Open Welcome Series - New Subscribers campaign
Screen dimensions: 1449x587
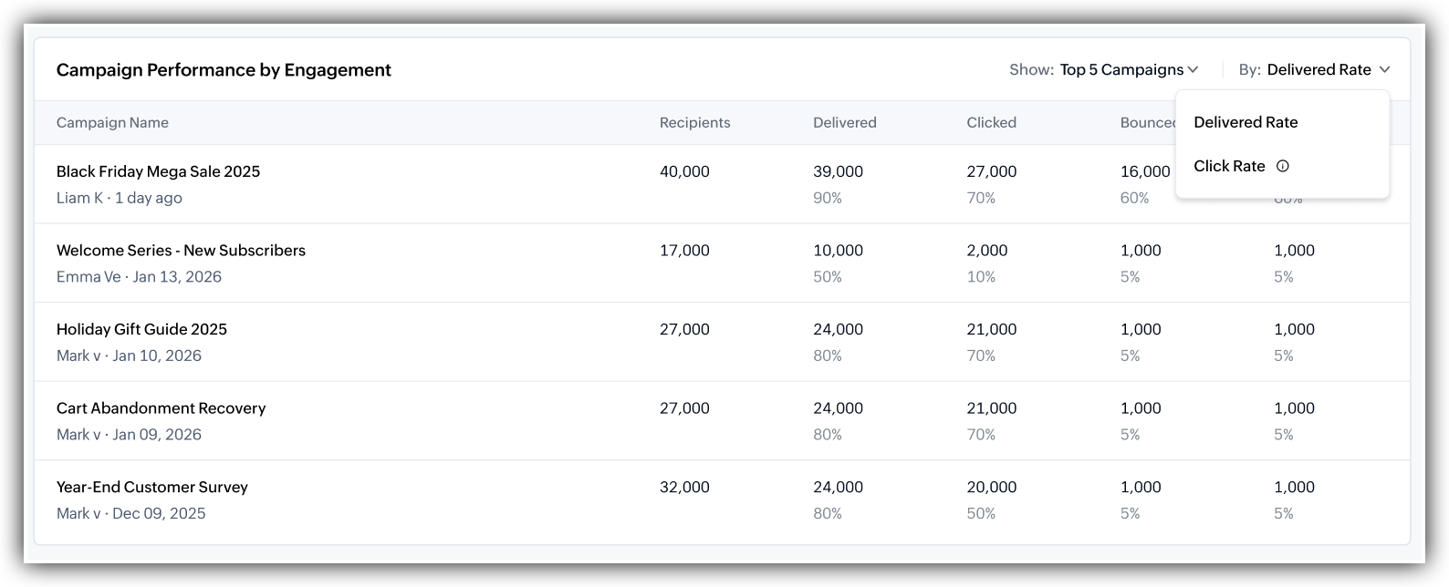181,251
